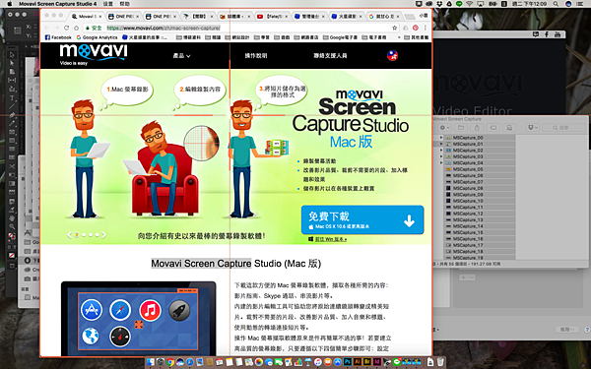Open the Movavi Screen Capture Studio 4 menu
This screenshot has height=369, width=591.
point(58,4)
